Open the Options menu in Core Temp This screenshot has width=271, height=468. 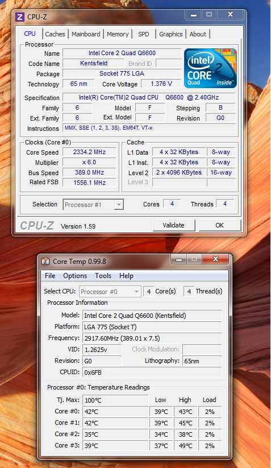point(75,276)
